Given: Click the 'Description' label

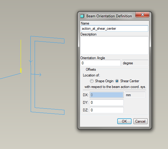Looking at the screenshot, I should tap(88, 34).
